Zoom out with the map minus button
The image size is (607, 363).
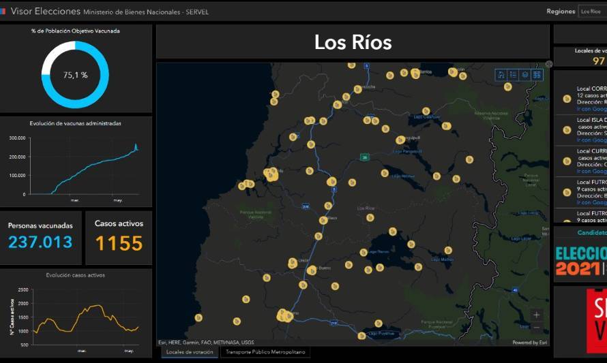[x=537, y=328]
